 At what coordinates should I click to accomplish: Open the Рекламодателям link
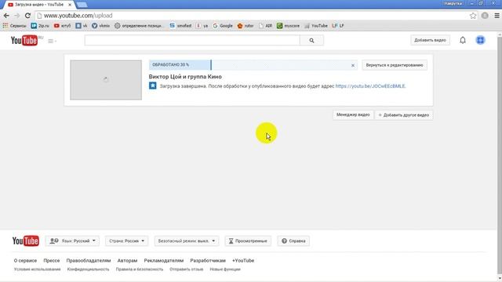pyautogui.click(x=164, y=261)
